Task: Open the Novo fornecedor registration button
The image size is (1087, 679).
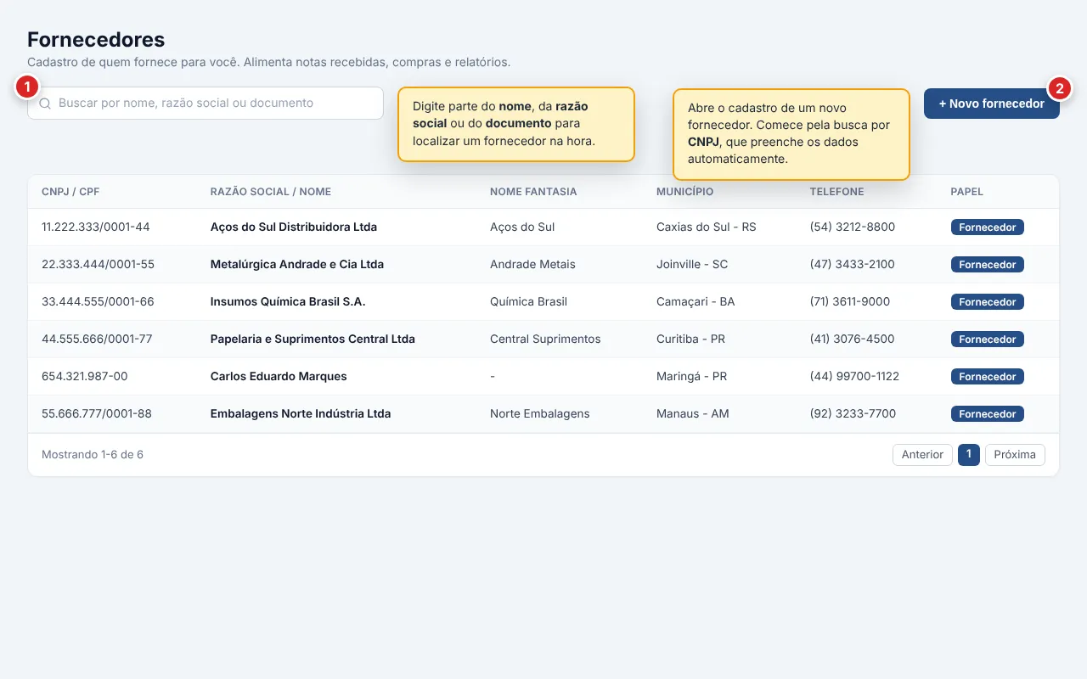Action: pos(991,104)
